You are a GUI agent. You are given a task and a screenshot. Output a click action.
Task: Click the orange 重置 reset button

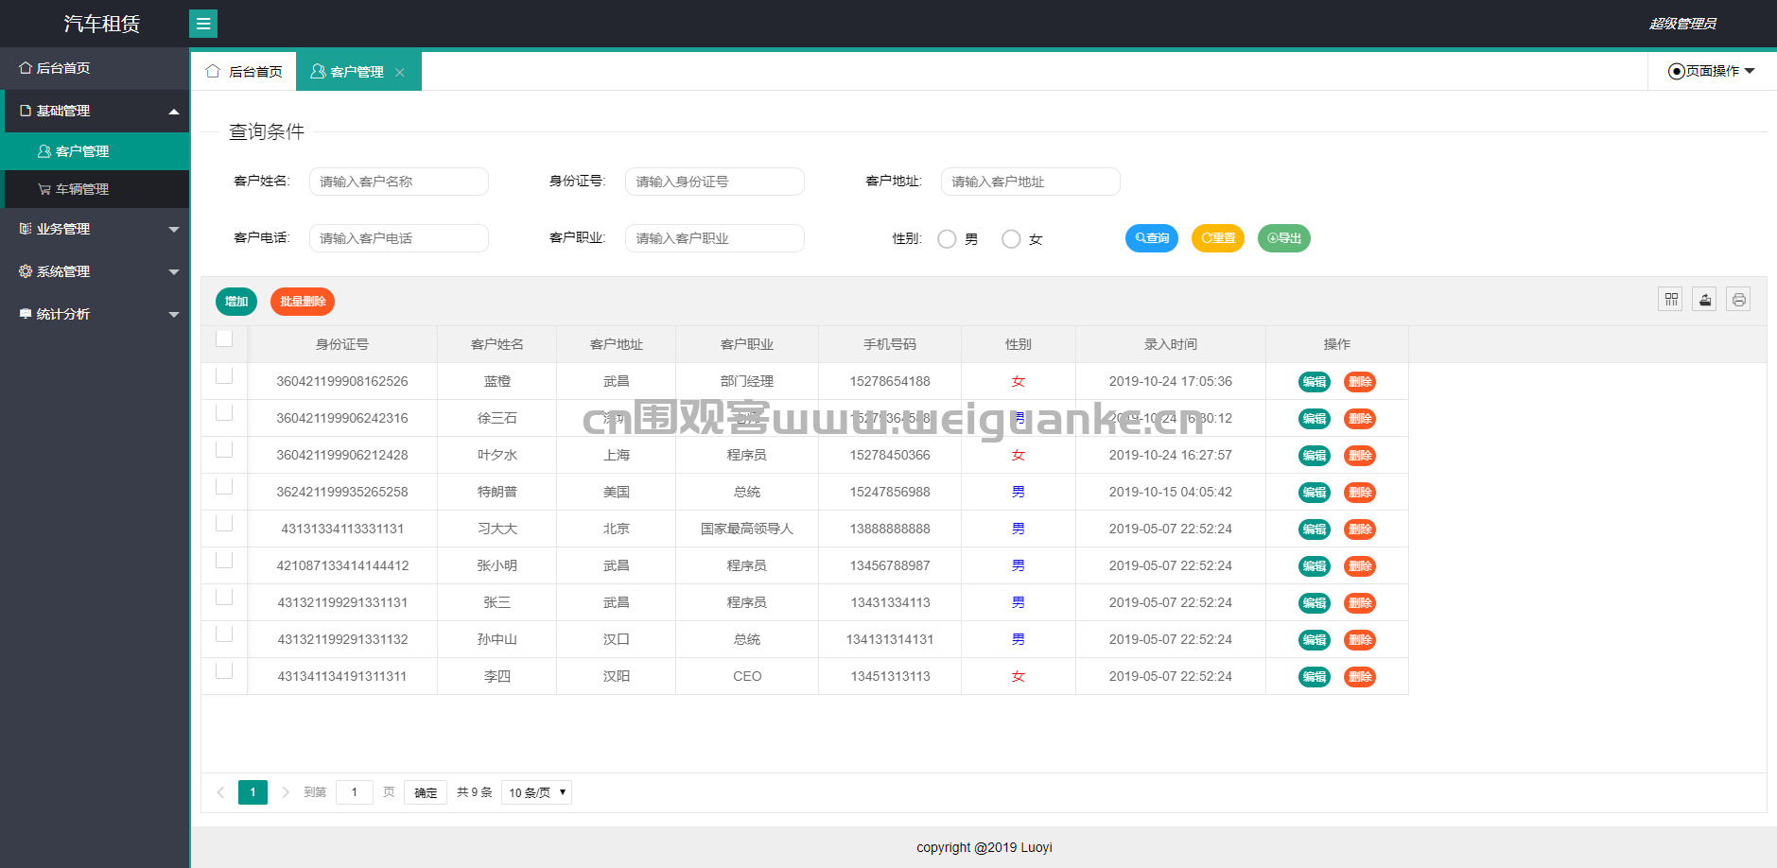[x=1218, y=238]
